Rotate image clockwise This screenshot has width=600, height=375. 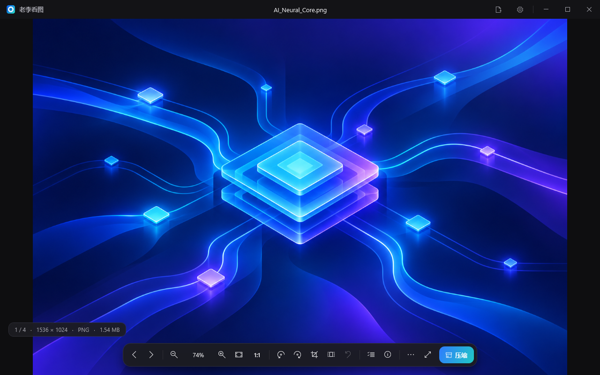pos(297,355)
